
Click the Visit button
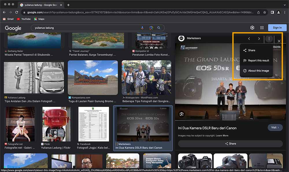274,127
